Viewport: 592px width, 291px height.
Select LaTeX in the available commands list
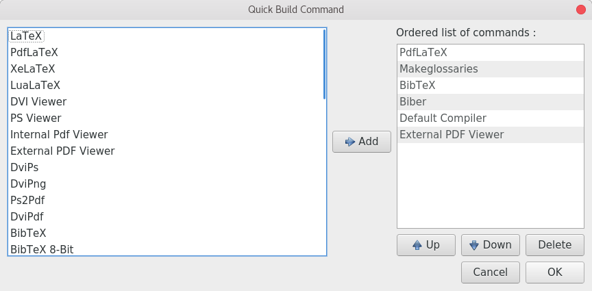(166, 36)
